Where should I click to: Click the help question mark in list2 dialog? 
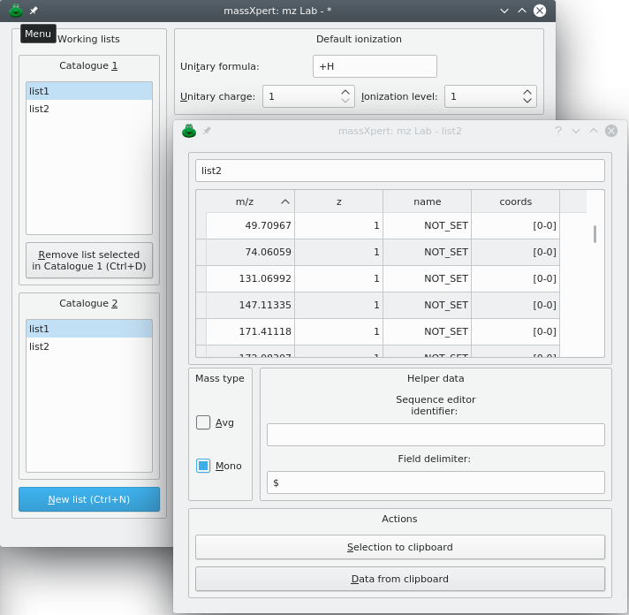557,131
